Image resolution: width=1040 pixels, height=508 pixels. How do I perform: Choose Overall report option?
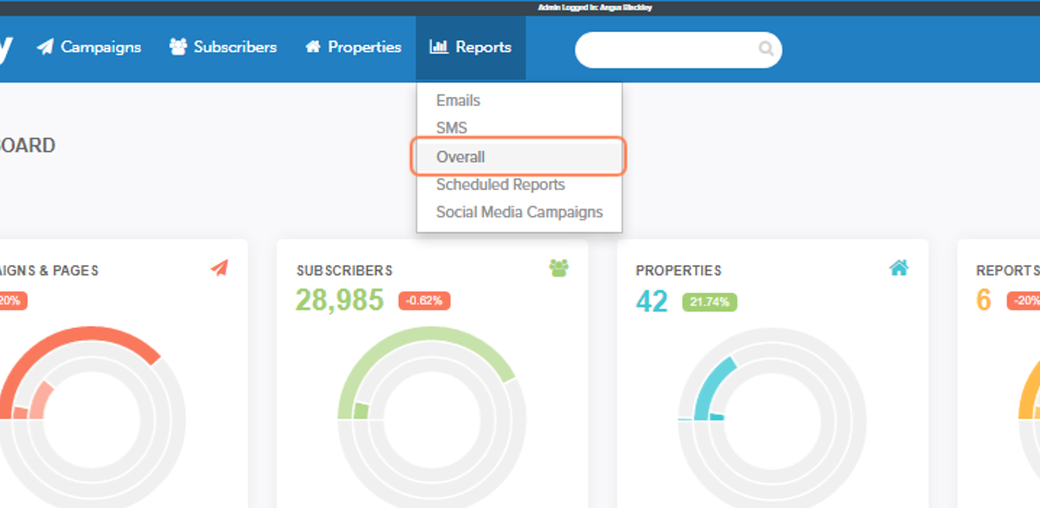pyautogui.click(x=519, y=157)
